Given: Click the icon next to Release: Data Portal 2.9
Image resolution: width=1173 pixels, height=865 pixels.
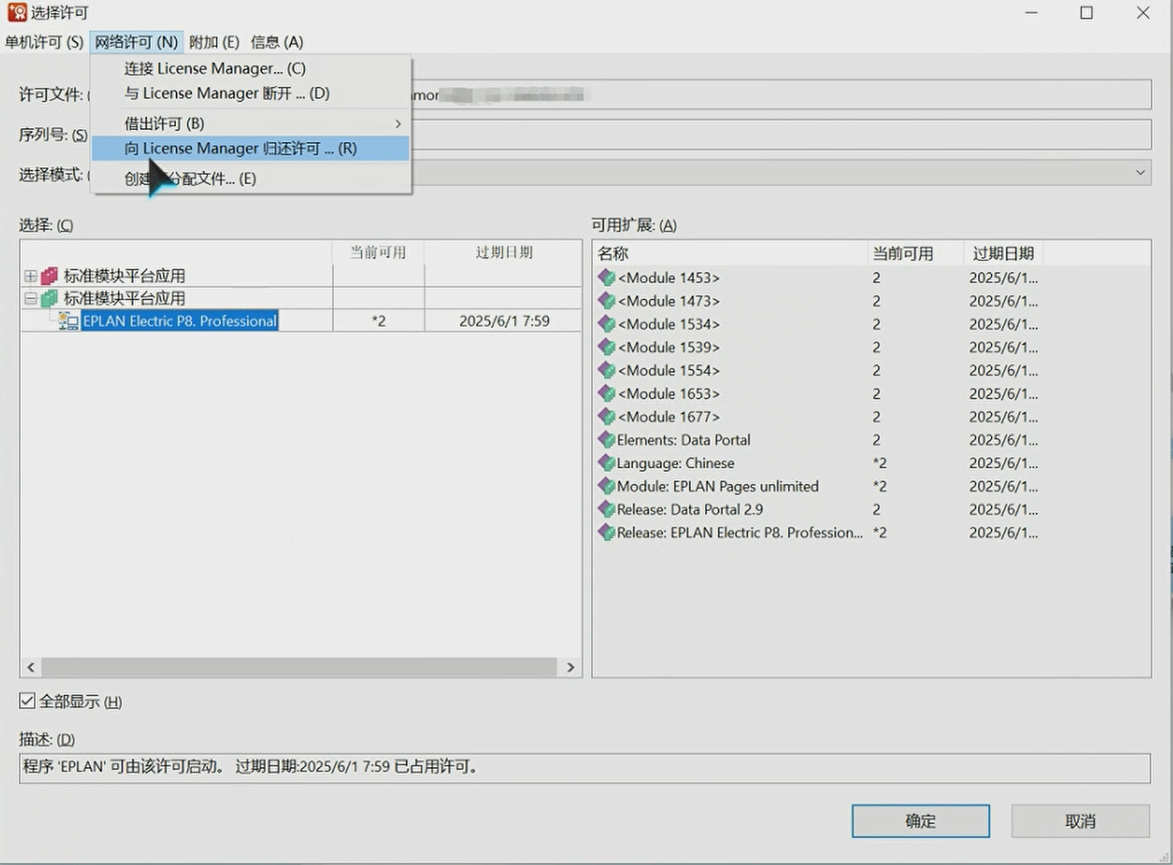Looking at the screenshot, I should (607, 510).
